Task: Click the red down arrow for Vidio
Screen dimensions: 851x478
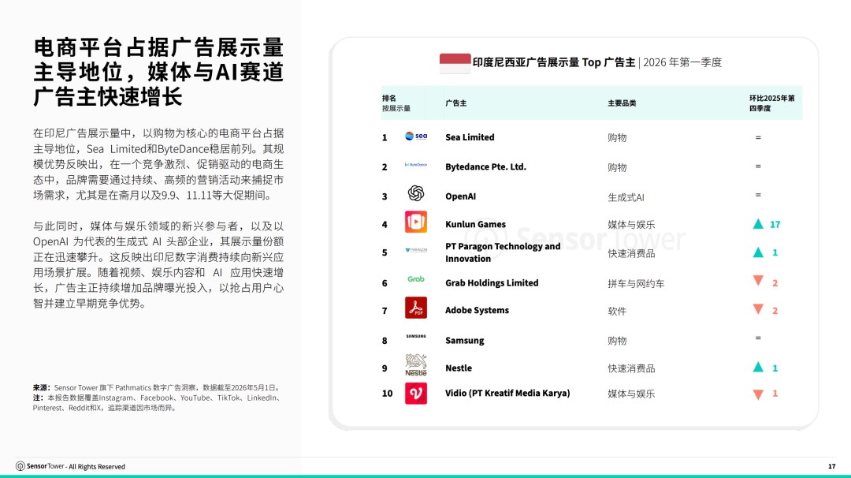Action: [x=758, y=395]
